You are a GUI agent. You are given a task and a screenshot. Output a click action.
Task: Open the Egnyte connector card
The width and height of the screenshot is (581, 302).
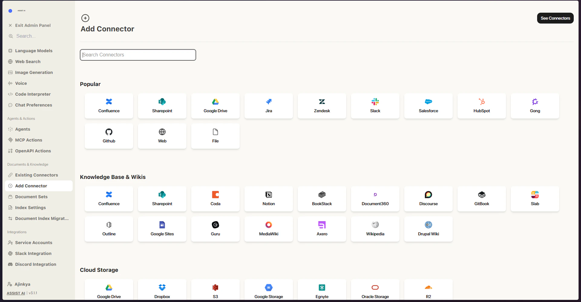[322, 290]
